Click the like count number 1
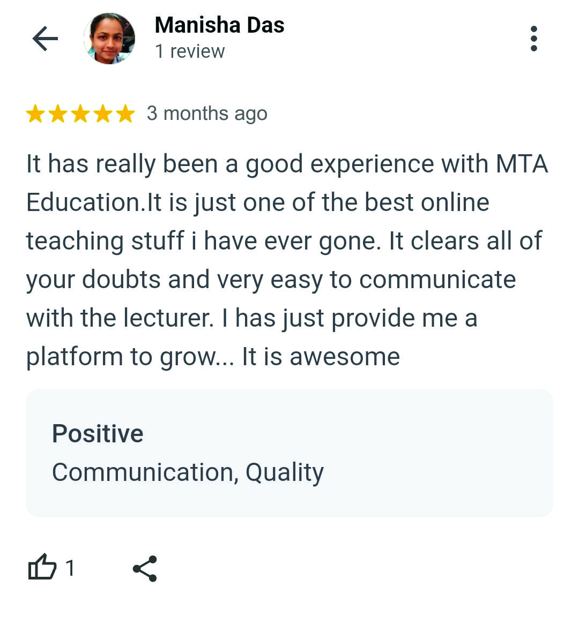The image size is (579, 625). [x=70, y=568]
